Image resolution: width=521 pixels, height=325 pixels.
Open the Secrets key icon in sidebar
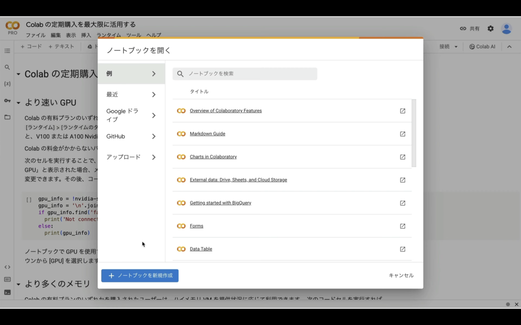click(x=7, y=101)
